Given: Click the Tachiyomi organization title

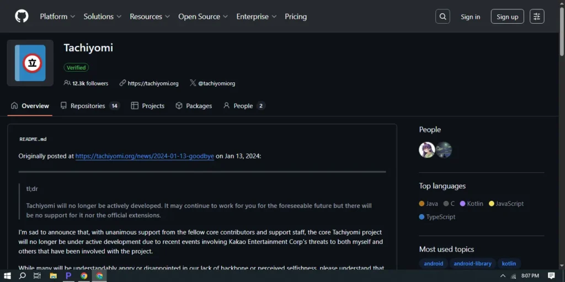Looking at the screenshot, I should tap(88, 47).
